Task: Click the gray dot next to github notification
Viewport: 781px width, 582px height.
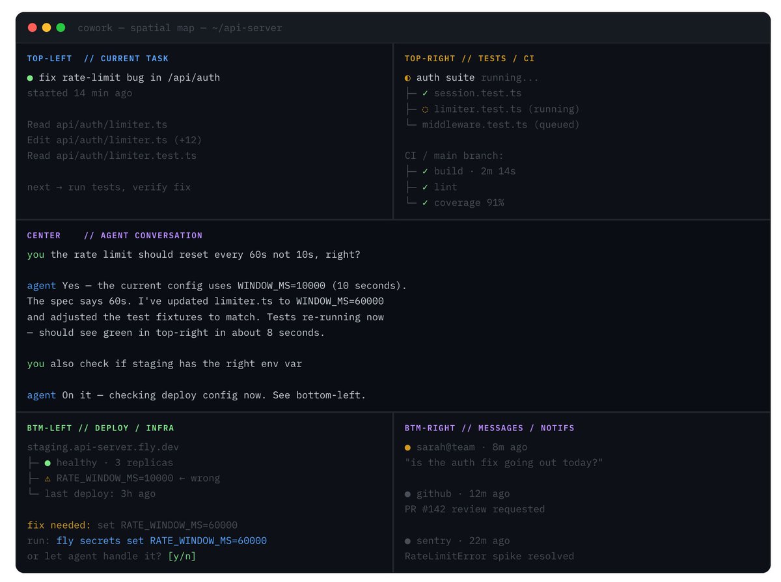Action: [407, 495]
